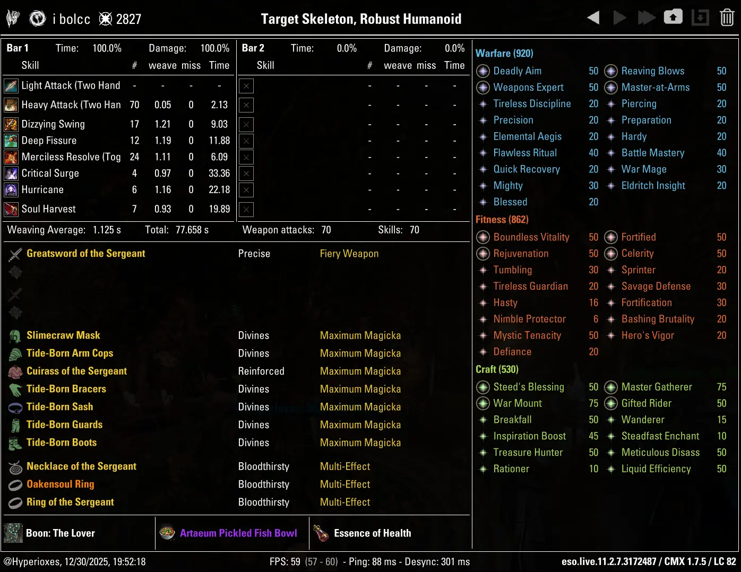Click the trash can delete icon

point(727,18)
